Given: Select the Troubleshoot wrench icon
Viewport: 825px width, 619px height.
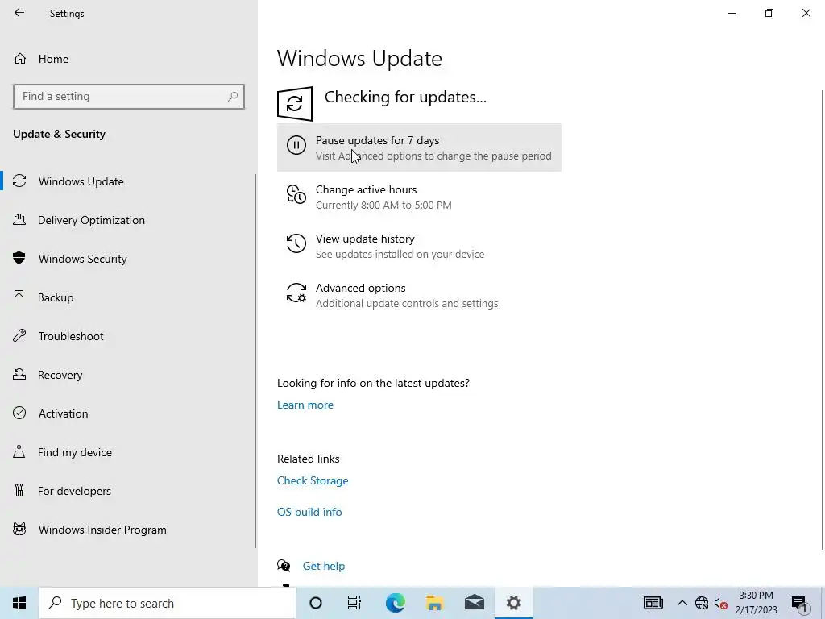Looking at the screenshot, I should tap(19, 336).
